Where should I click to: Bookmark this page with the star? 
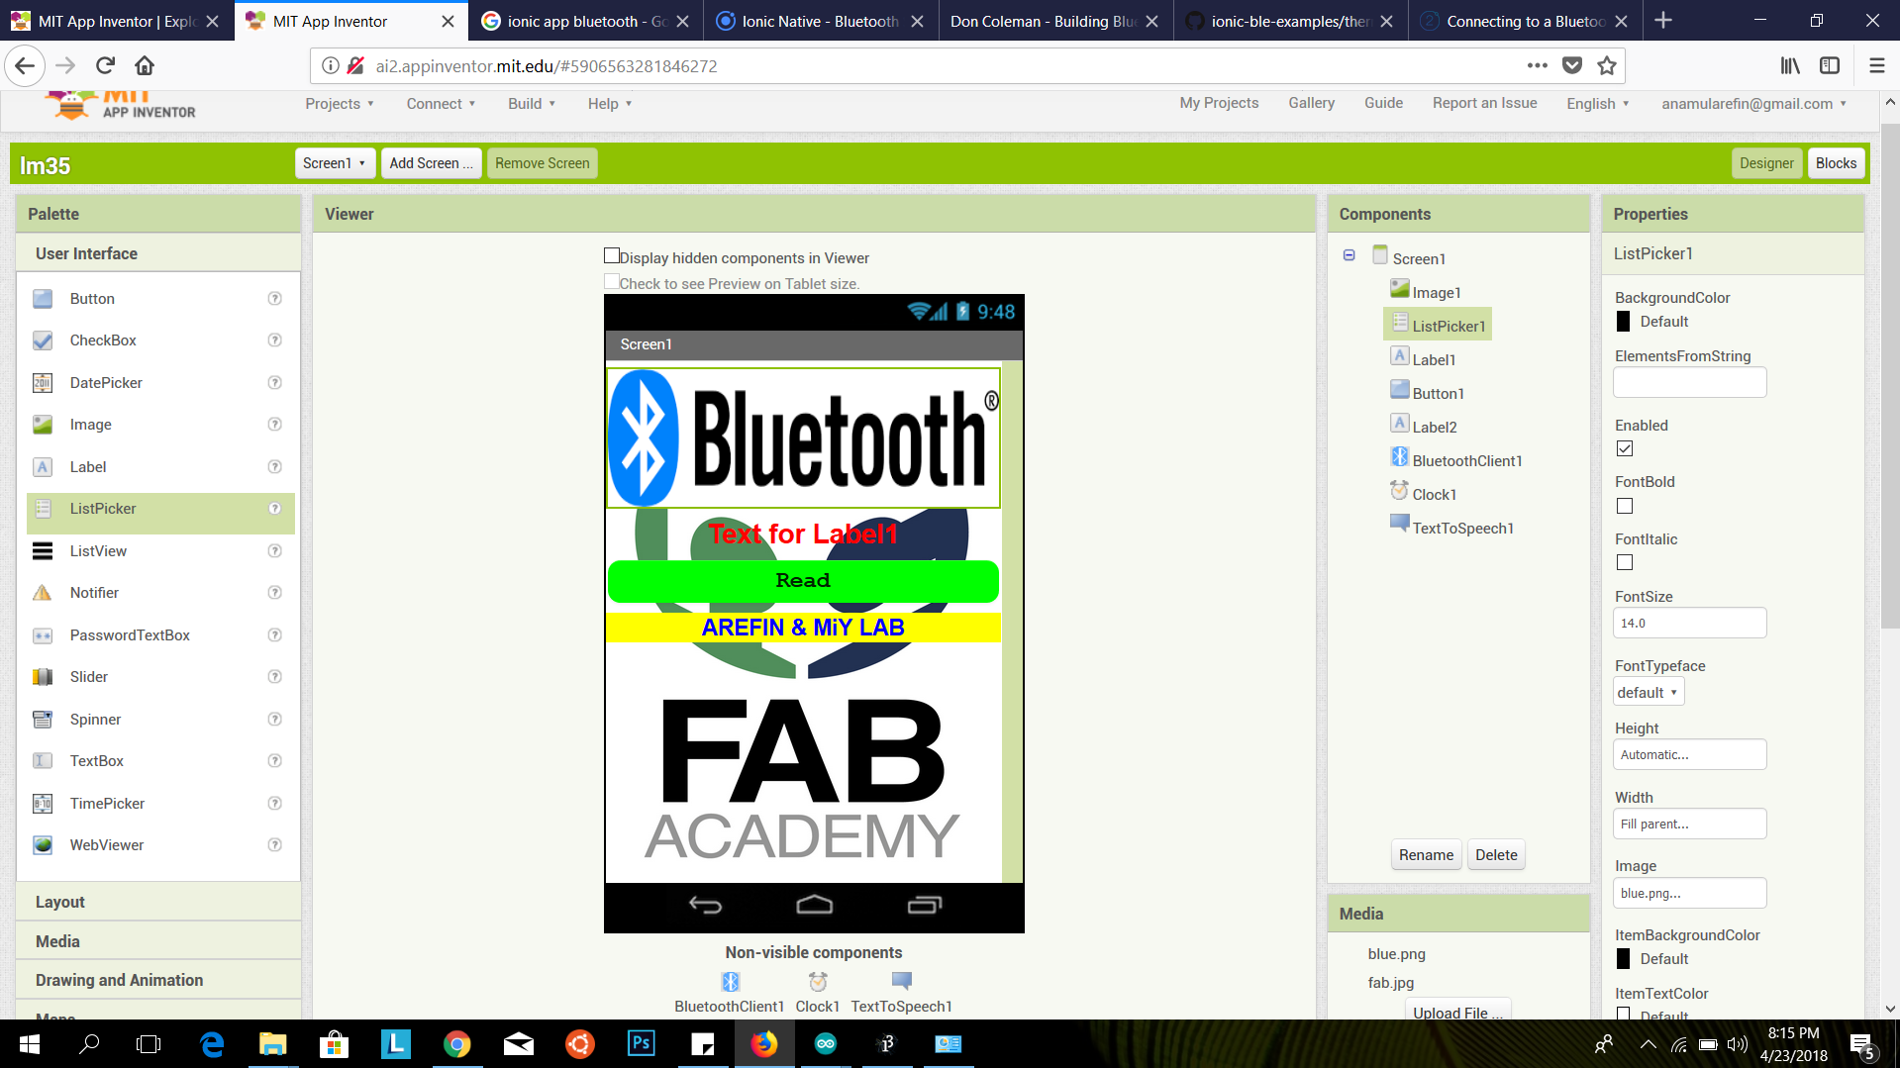(x=1607, y=65)
